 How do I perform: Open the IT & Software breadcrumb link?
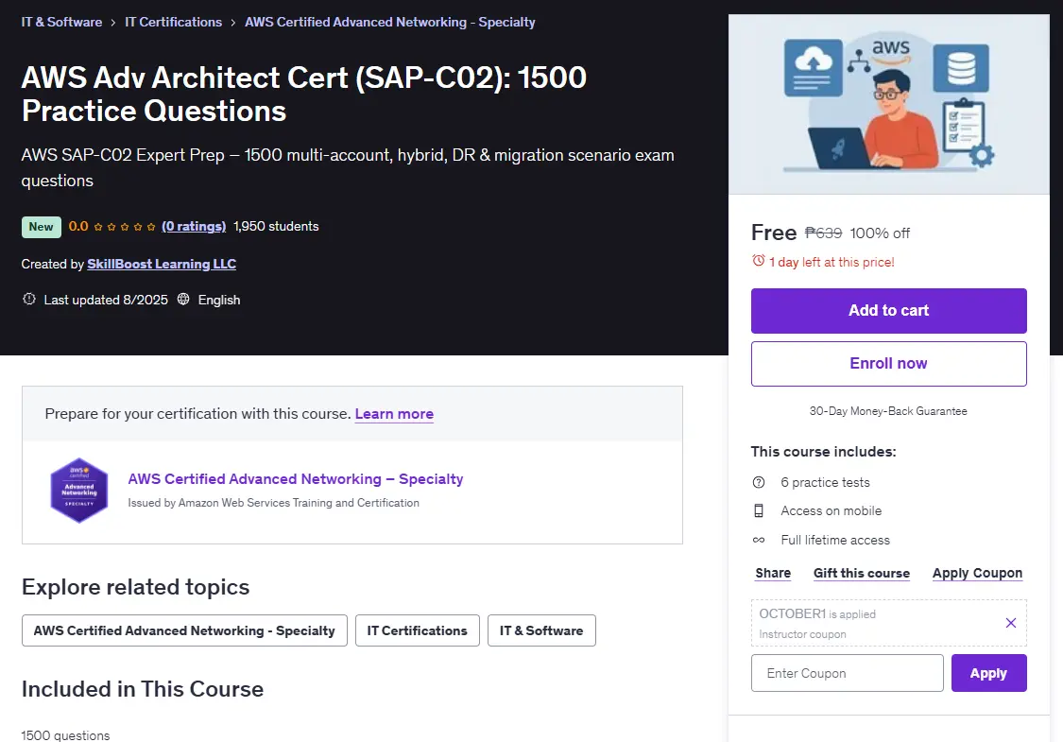pos(61,22)
